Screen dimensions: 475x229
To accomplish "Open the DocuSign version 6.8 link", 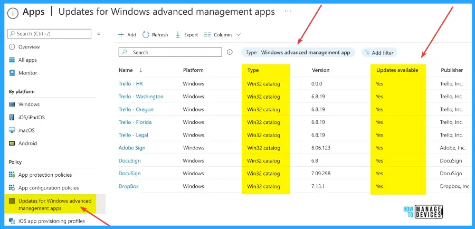I will [130, 160].
